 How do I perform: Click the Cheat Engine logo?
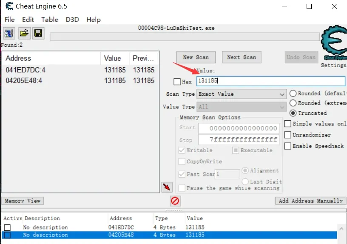point(334,43)
